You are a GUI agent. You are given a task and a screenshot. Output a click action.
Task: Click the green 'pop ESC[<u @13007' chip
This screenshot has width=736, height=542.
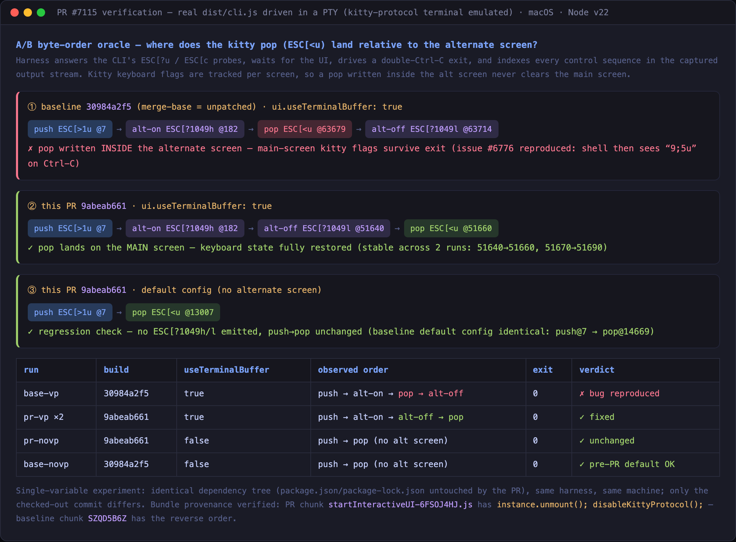[x=173, y=312]
